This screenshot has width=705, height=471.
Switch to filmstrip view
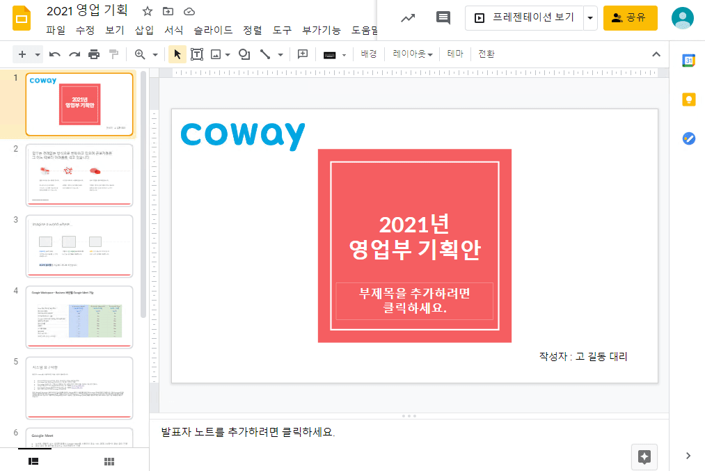[x=33, y=461]
